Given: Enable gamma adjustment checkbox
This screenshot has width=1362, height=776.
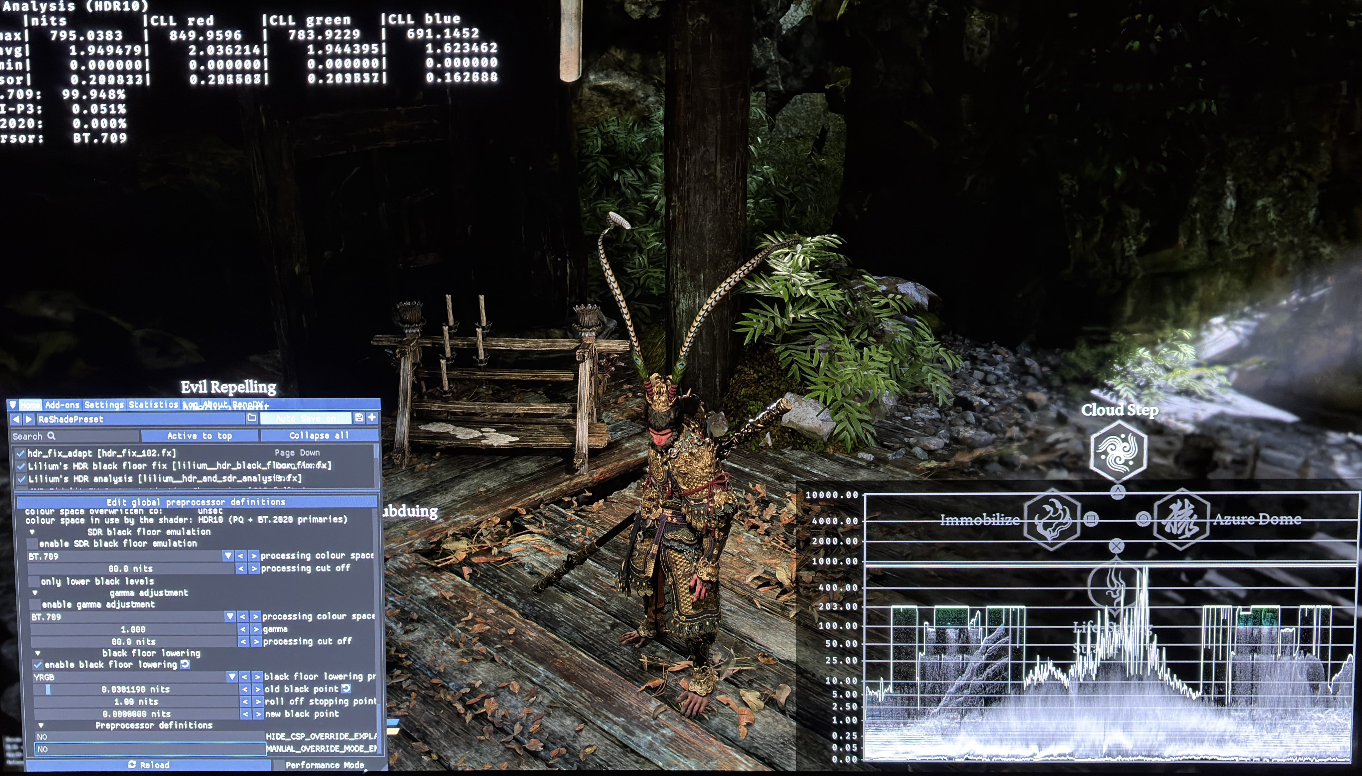Looking at the screenshot, I should coord(35,604).
